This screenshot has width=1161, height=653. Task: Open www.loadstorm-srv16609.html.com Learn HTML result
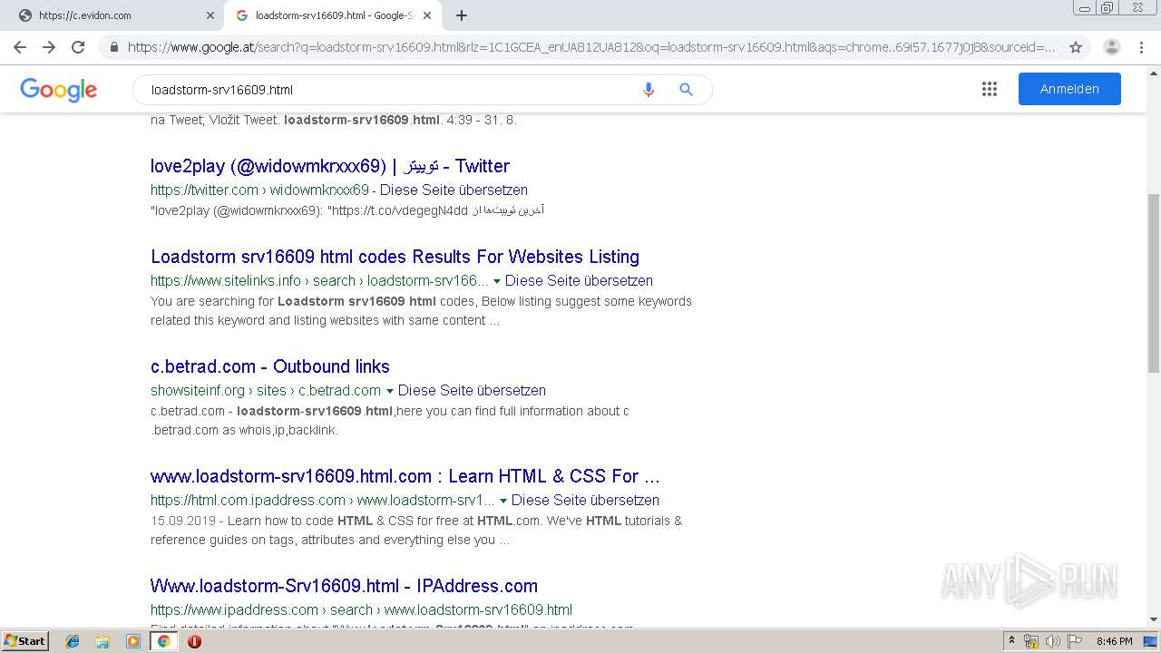[x=405, y=476]
